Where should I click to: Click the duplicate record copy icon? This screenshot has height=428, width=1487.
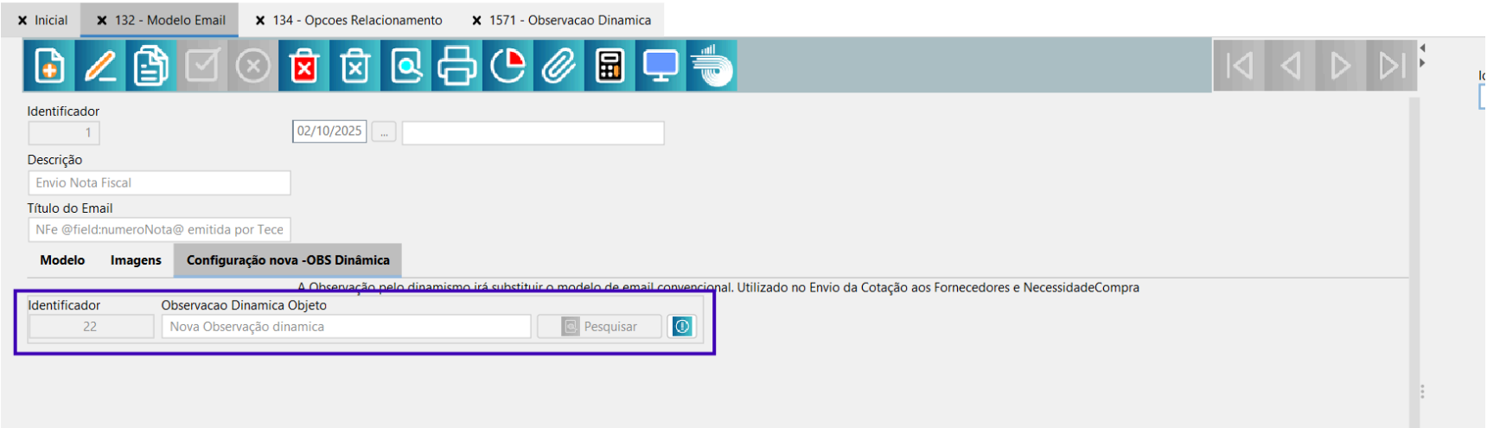(150, 66)
